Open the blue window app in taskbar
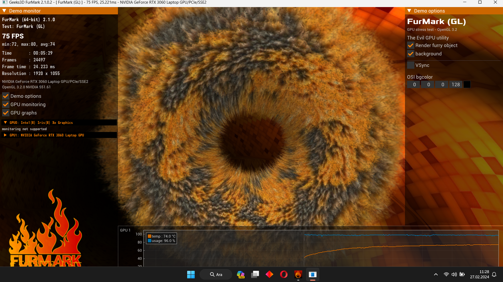 (x=312, y=274)
